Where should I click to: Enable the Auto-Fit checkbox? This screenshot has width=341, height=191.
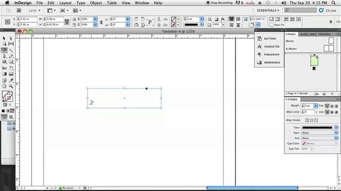pos(271,25)
